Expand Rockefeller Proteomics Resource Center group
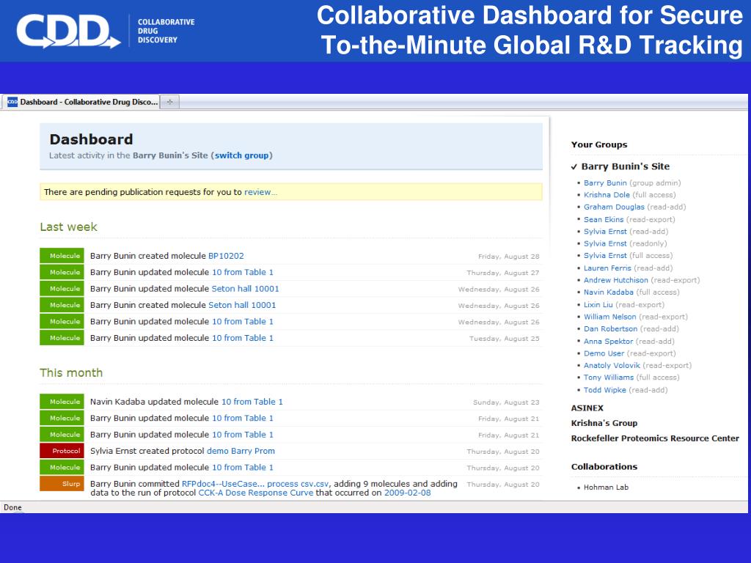 [x=655, y=438]
